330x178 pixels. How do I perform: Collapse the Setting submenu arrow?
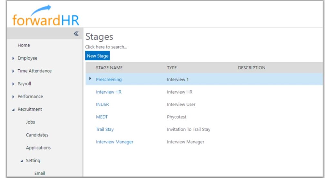point(22,161)
